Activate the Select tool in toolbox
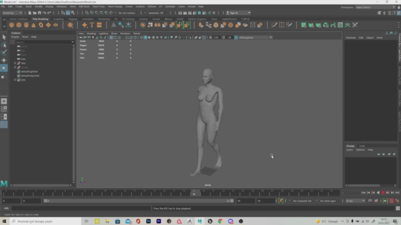Image resolution: width=401 pixels, height=225 pixels. [x=4, y=37]
